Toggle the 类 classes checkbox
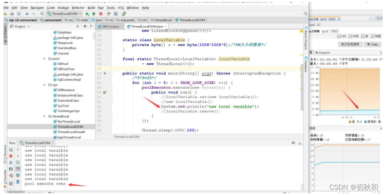The image size is (385, 195). click(363, 36)
